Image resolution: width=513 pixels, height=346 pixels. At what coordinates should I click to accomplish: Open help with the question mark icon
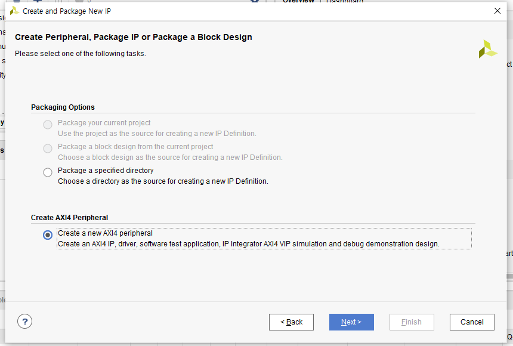tap(25, 322)
